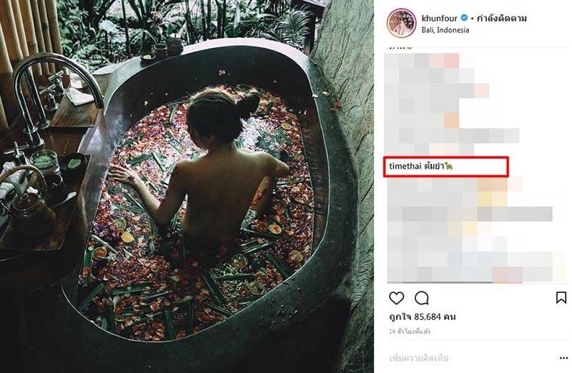Focus the เพิ่มความคิดเห็น comment input
The image size is (572, 373).
(465, 357)
